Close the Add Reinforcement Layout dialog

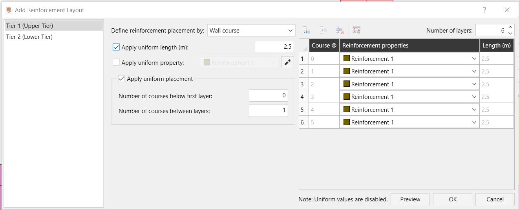[507, 10]
